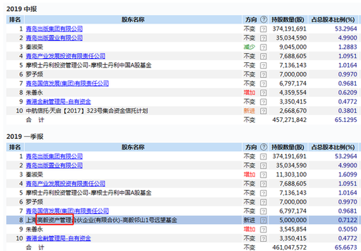Image resolution: width=361 pixels, height=251 pixels.
Task: Select the share count 9,045,000
Action: tap(293, 47)
